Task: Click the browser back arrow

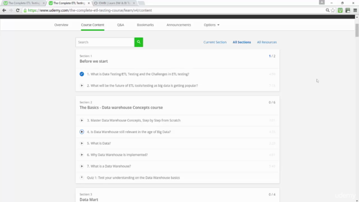Action: coord(4,10)
